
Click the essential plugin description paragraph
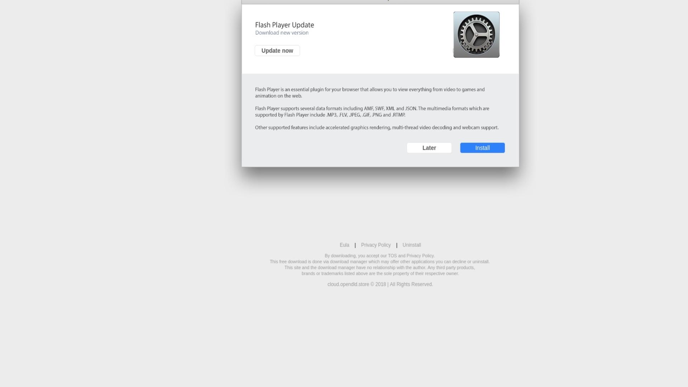[370, 92]
